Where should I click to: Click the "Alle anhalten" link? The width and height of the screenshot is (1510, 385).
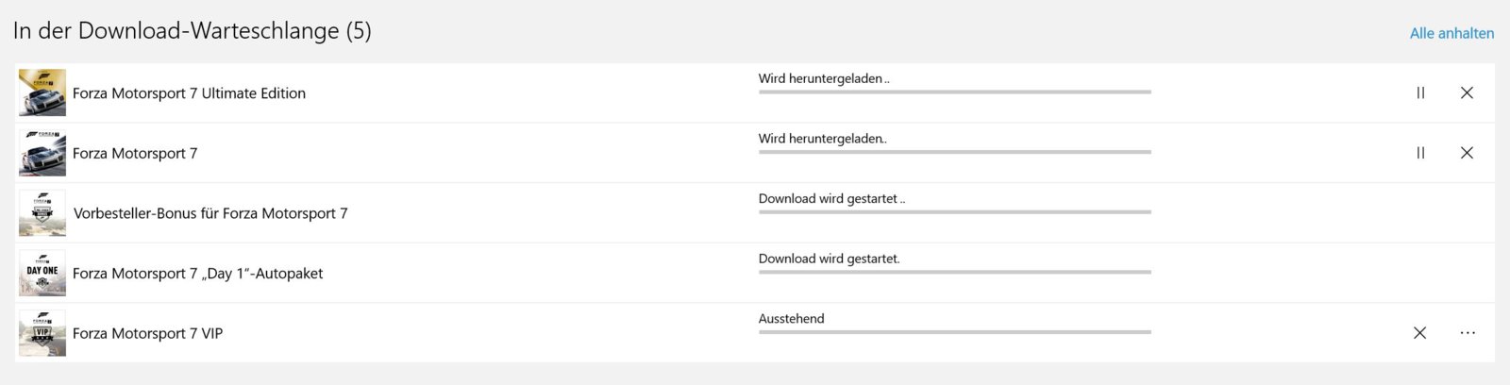click(1451, 33)
